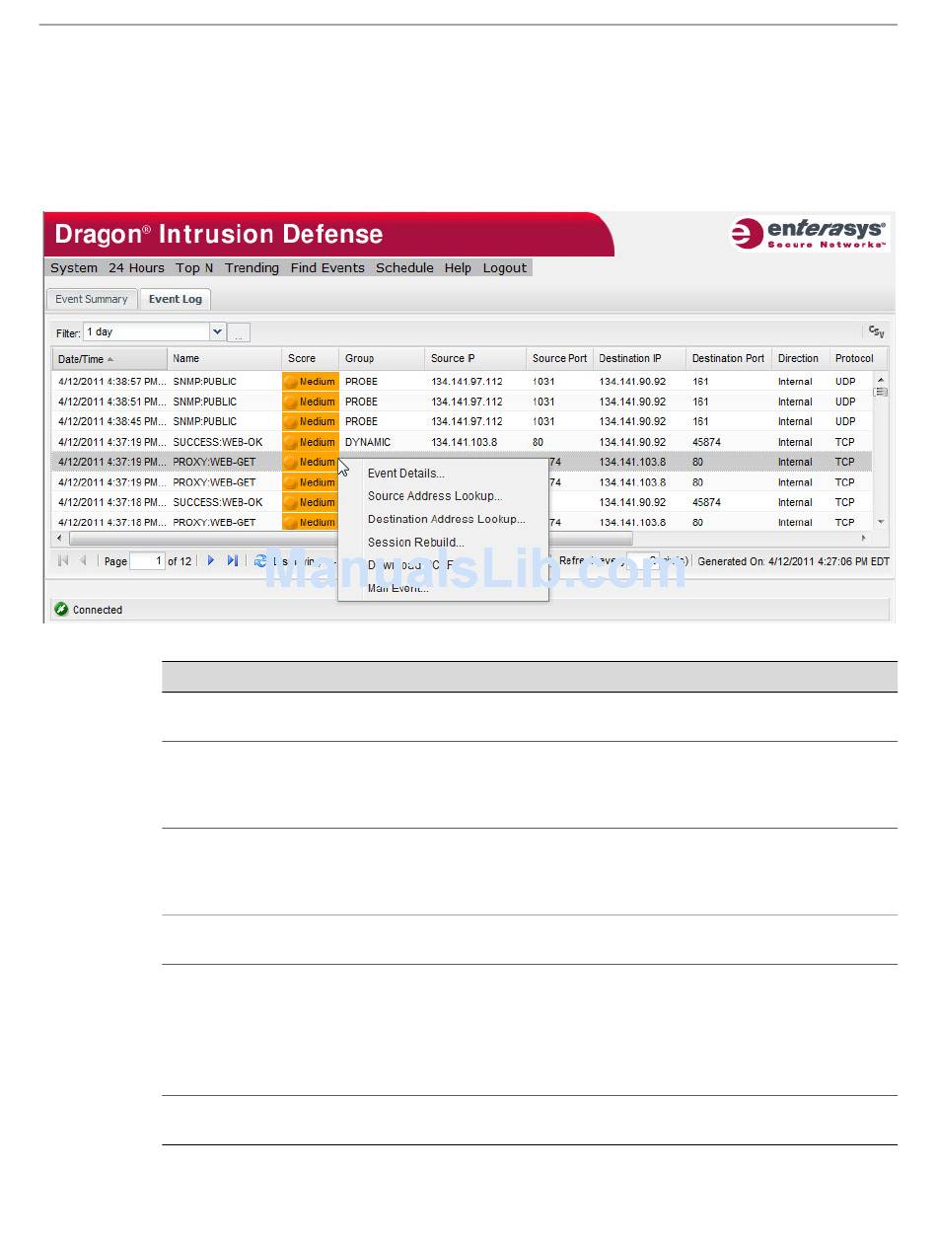Sort by the Group column header
937x1243 pixels.
pos(382,359)
